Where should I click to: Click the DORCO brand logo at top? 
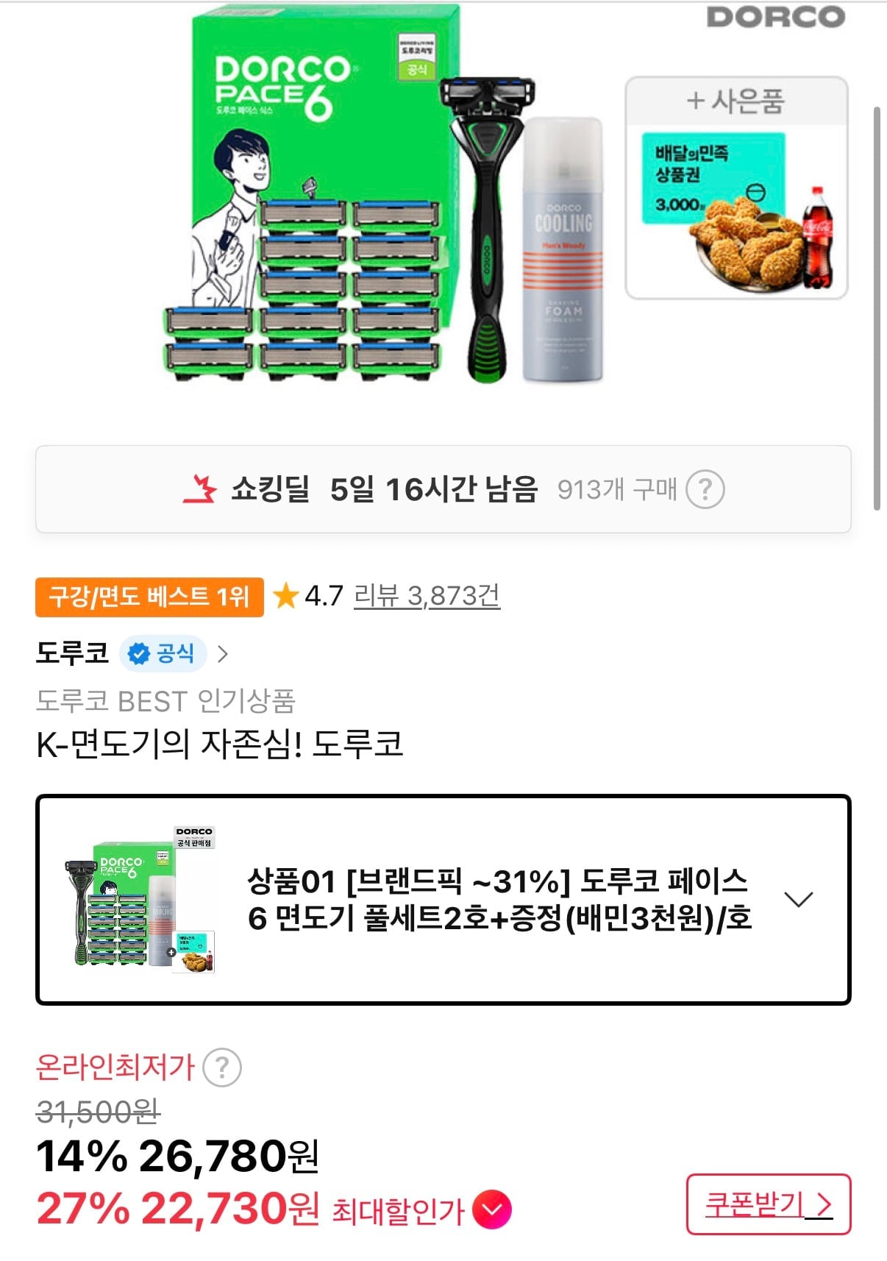776,17
